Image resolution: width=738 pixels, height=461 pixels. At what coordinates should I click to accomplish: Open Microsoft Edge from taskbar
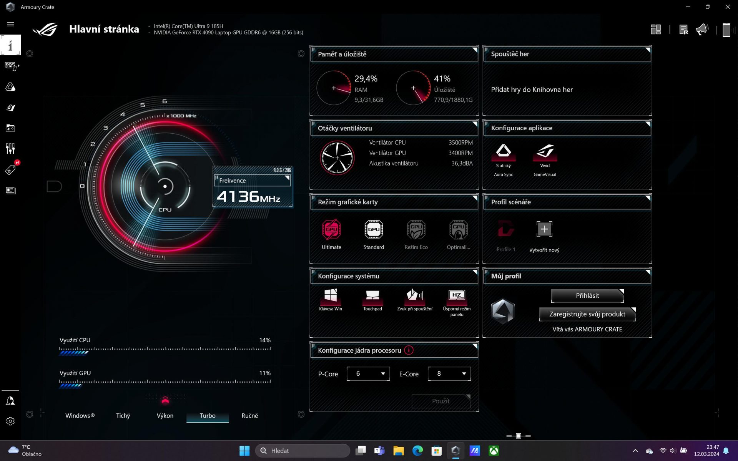click(x=417, y=451)
